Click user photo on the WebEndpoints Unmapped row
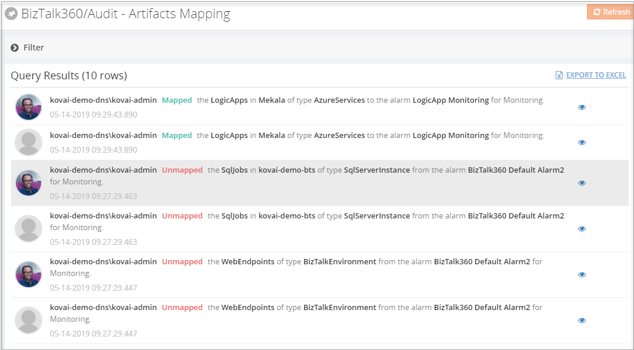The width and height of the screenshot is (634, 350). [x=28, y=274]
